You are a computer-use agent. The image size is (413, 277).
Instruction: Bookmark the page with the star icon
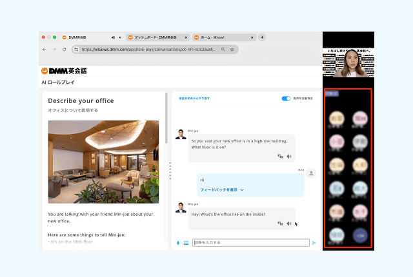pyautogui.click(x=232, y=49)
